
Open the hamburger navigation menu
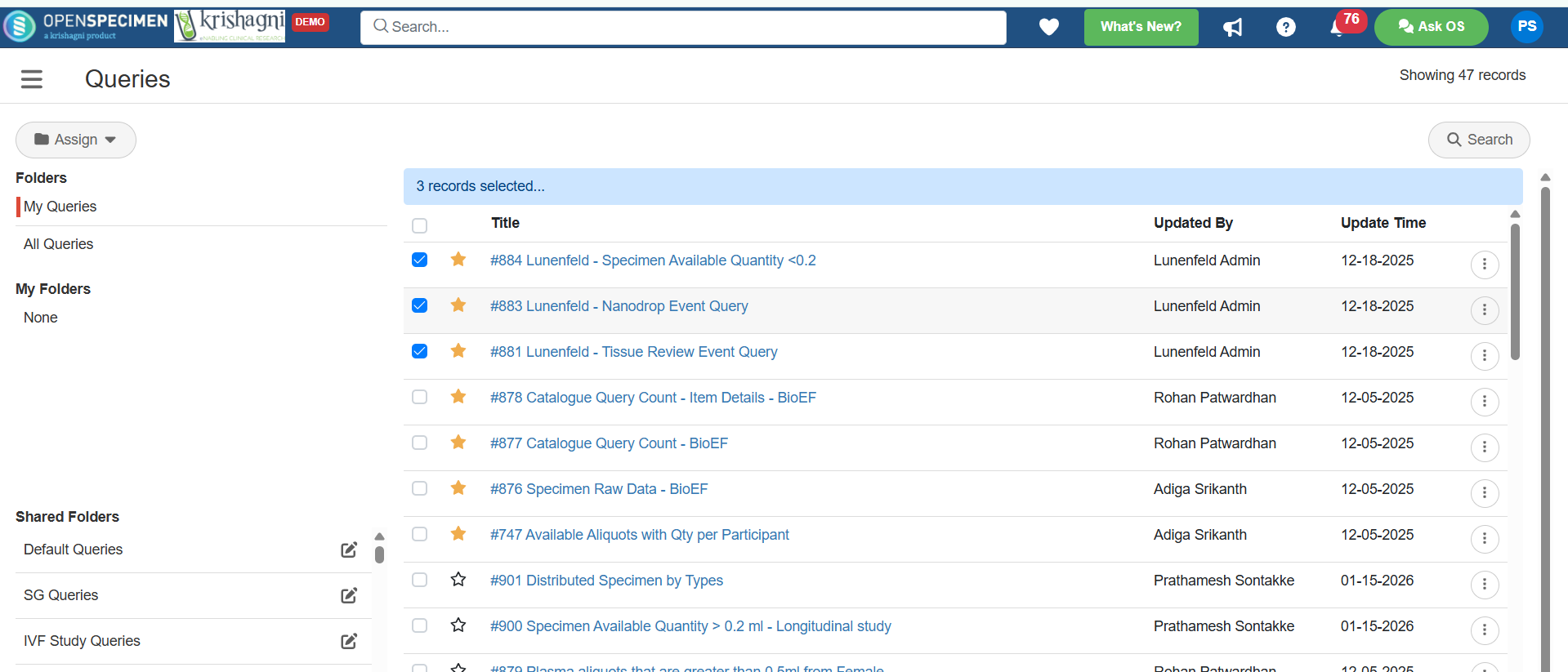[x=32, y=79]
